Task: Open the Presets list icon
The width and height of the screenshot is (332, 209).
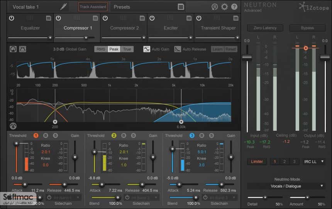Action: pos(181,7)
